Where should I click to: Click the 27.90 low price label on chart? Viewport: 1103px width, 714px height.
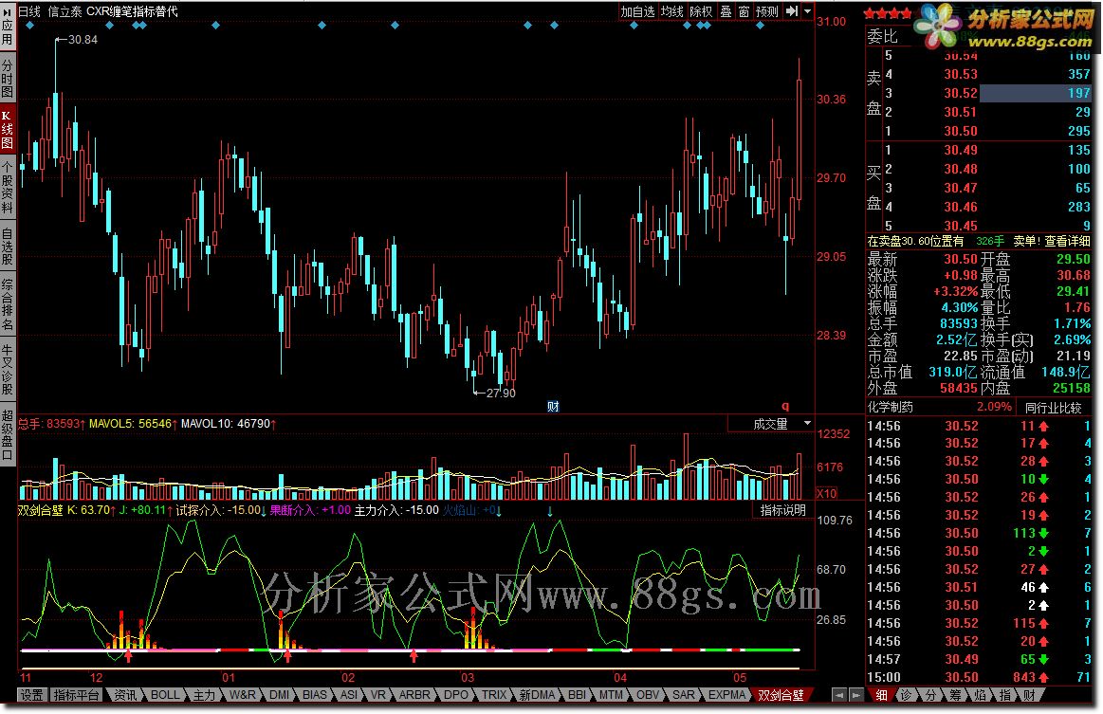tap(501, 394)
